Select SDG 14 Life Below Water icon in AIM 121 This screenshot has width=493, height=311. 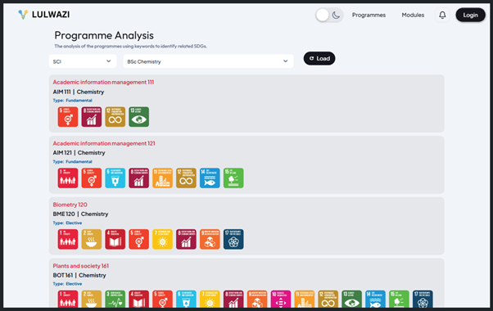coord(210,178)
